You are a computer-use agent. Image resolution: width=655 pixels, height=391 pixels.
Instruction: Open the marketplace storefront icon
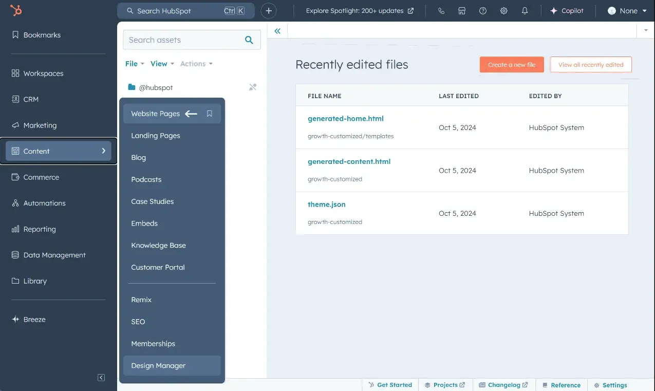[462, 11]
